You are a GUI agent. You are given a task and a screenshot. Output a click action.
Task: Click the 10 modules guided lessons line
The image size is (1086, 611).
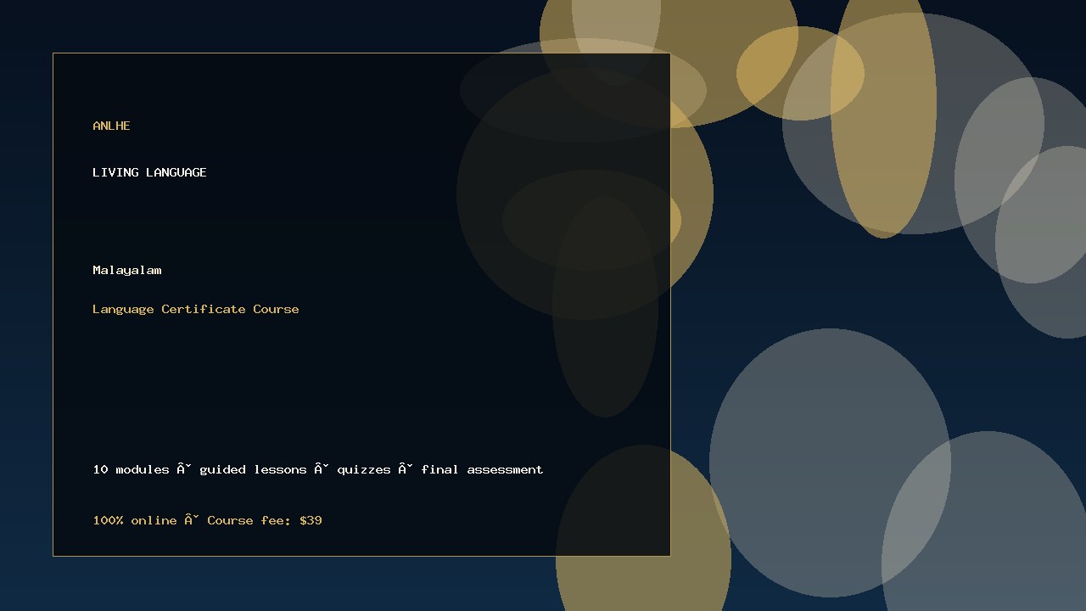click(318, 469)
